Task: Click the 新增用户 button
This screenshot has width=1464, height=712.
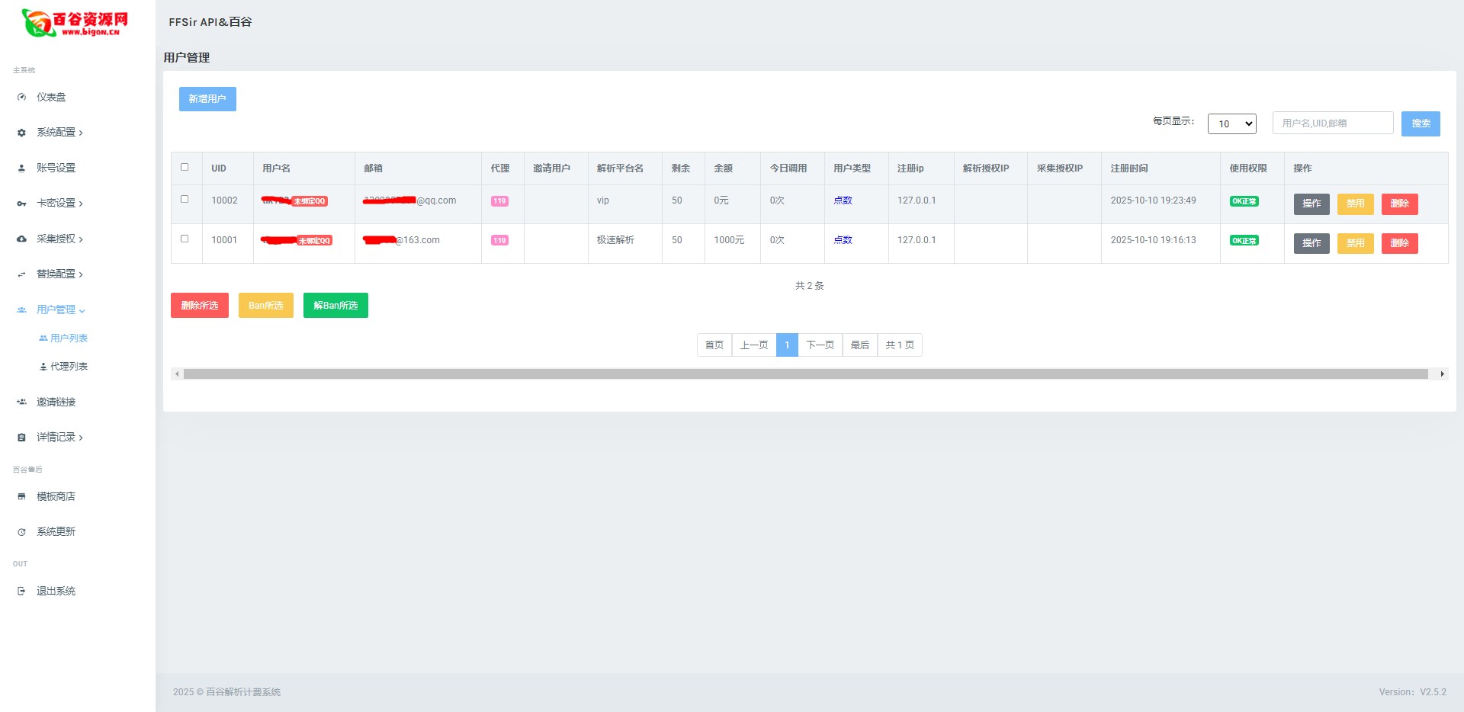Action: [x=207, y=99]
